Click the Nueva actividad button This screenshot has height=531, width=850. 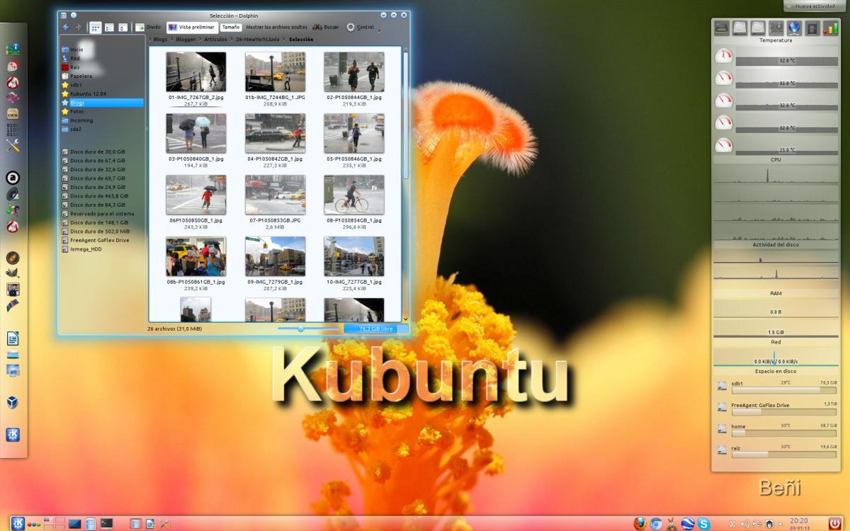coord(815,6)
